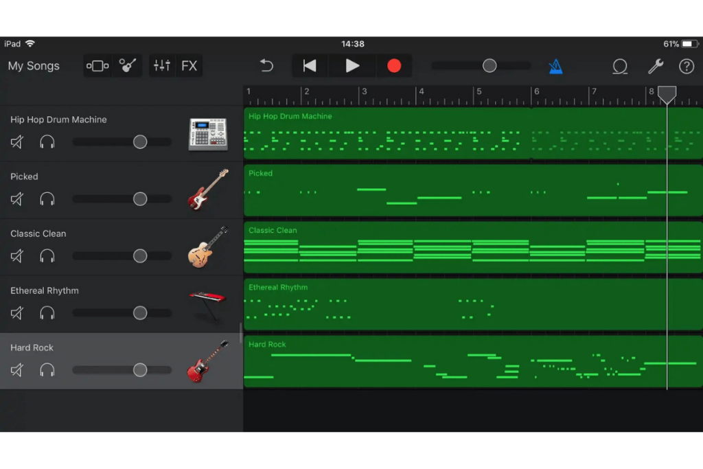Select the Ethereal Rhythm track name
Screen dimensions: 703x469
(45, 290)
